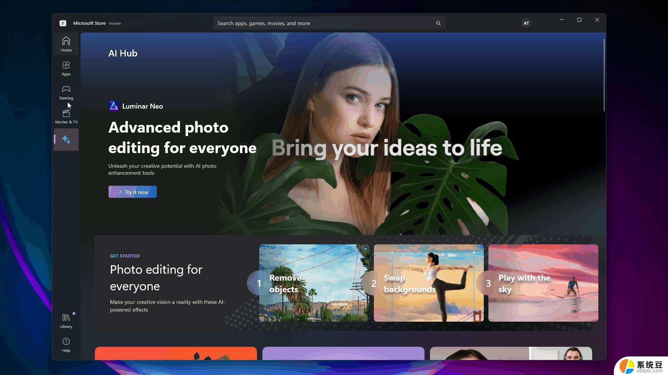This screenshot has width=668, height=375.
Task: Click the Luminar Neo app icon
Action: coord(114,106)
